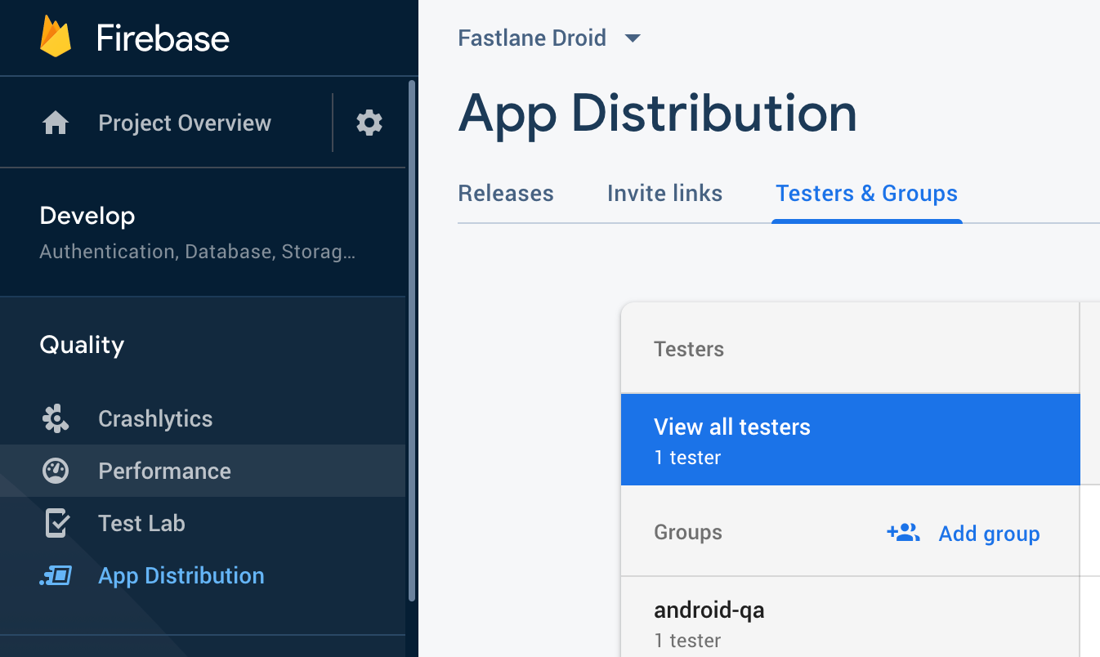Select the Testers & Groups tab

[866, 194]
